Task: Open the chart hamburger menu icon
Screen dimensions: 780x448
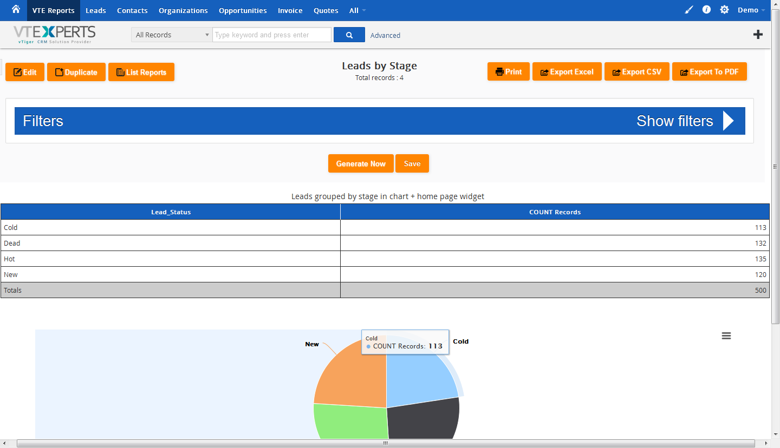Action: tap(726, 336)
